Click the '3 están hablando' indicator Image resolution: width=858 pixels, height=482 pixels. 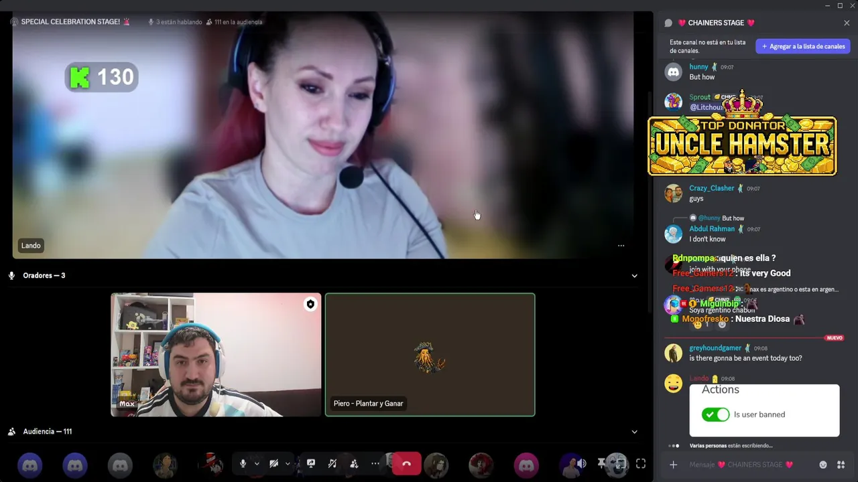(174, 22)
